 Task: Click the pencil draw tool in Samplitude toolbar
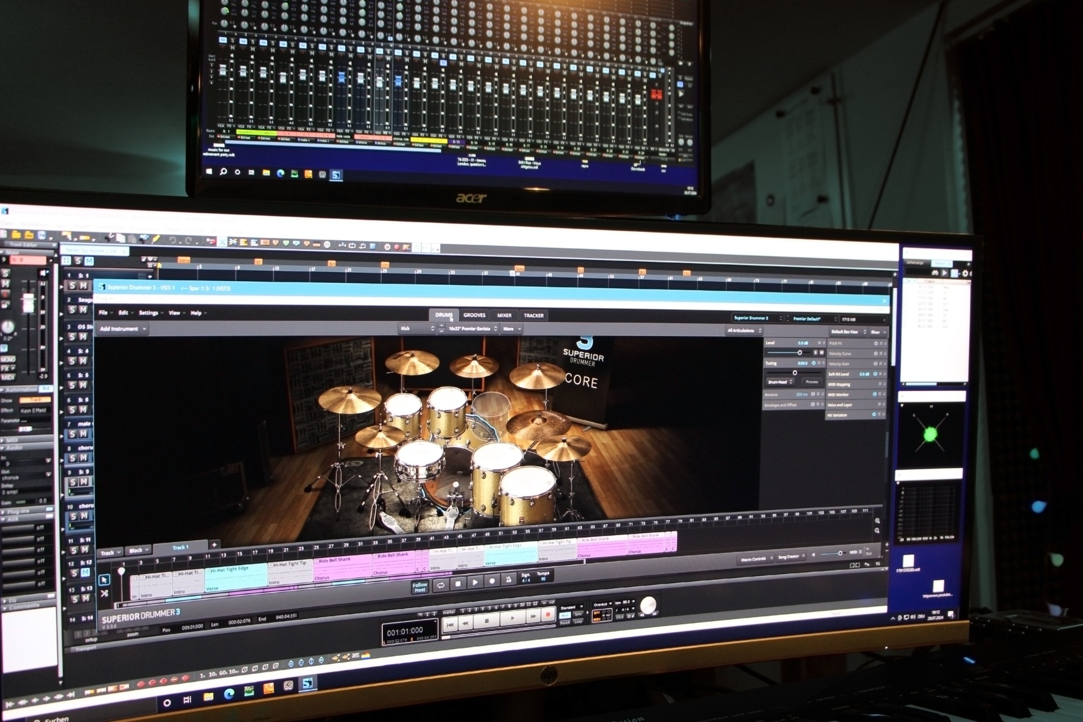pos(156,239)
